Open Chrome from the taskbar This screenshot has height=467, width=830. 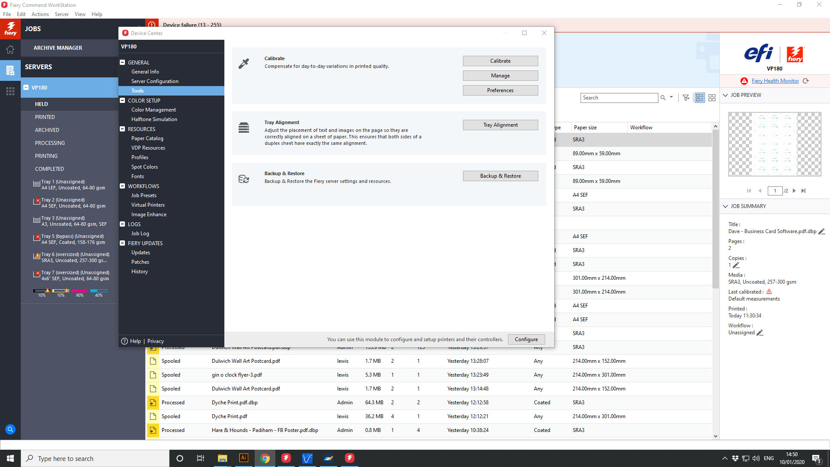(265, 458)
